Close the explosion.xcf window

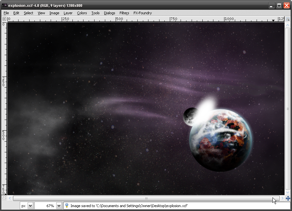point(286,6)
